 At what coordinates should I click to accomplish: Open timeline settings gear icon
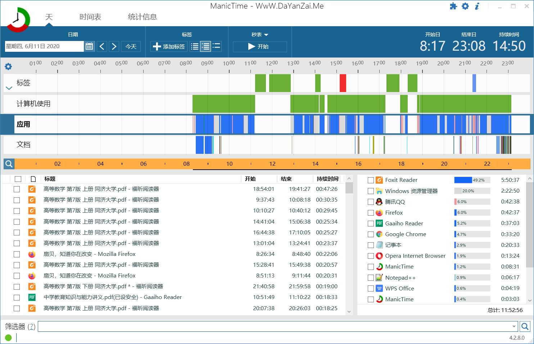coord(8,66)
